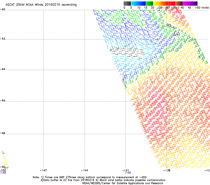Click the '0' label under the color bar

(x=124, y=8)
